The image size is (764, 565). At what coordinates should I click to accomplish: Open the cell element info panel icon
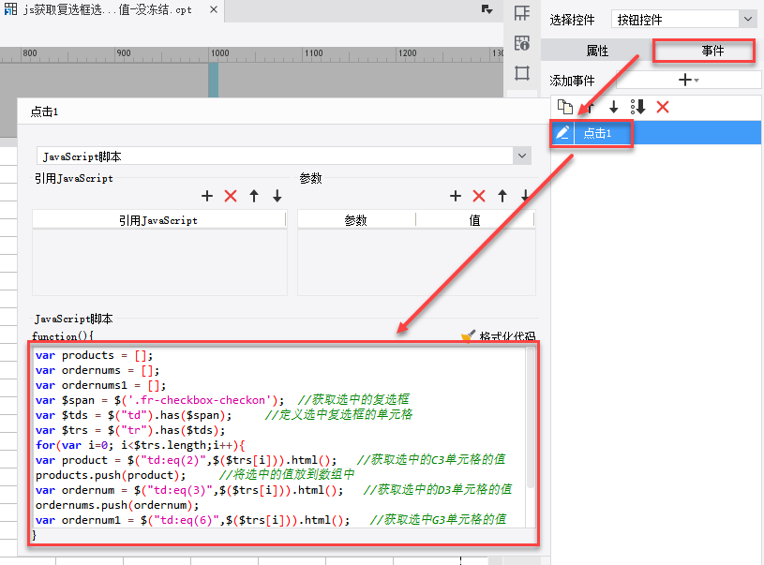tap(522, 43)
